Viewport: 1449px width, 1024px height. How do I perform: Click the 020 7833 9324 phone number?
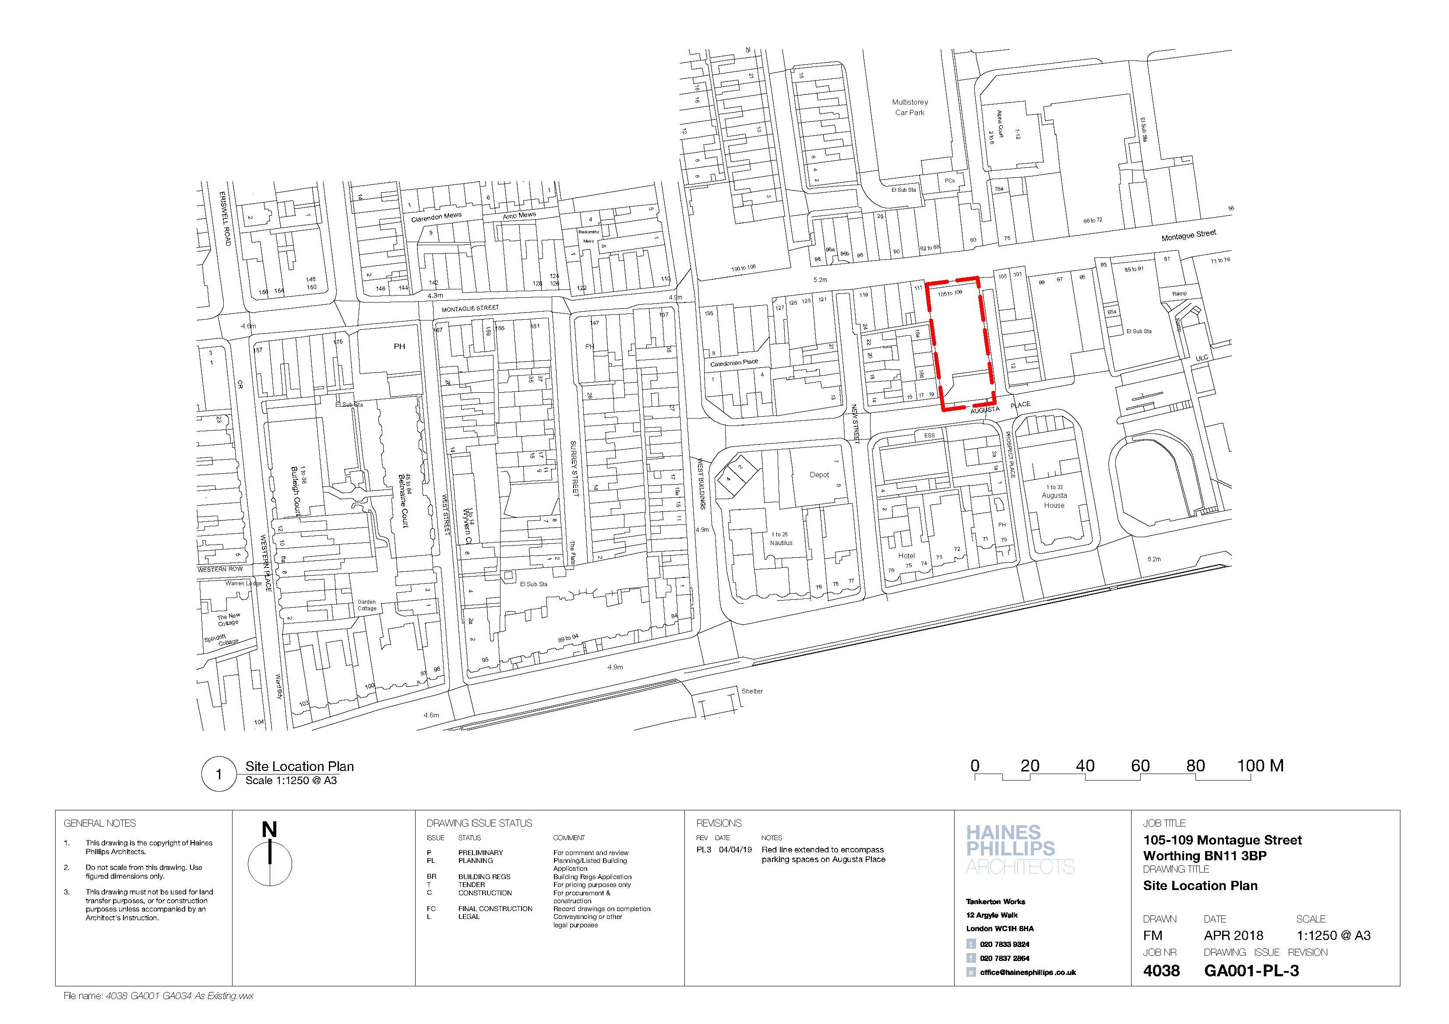[x=1005, y=944]
